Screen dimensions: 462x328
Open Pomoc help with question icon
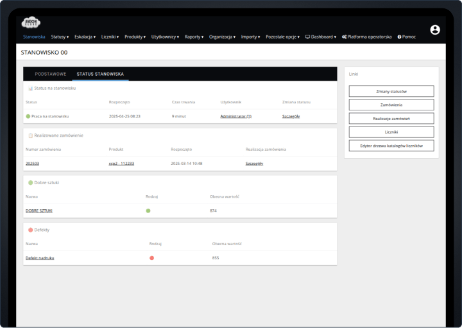click(x=407, y=37)
